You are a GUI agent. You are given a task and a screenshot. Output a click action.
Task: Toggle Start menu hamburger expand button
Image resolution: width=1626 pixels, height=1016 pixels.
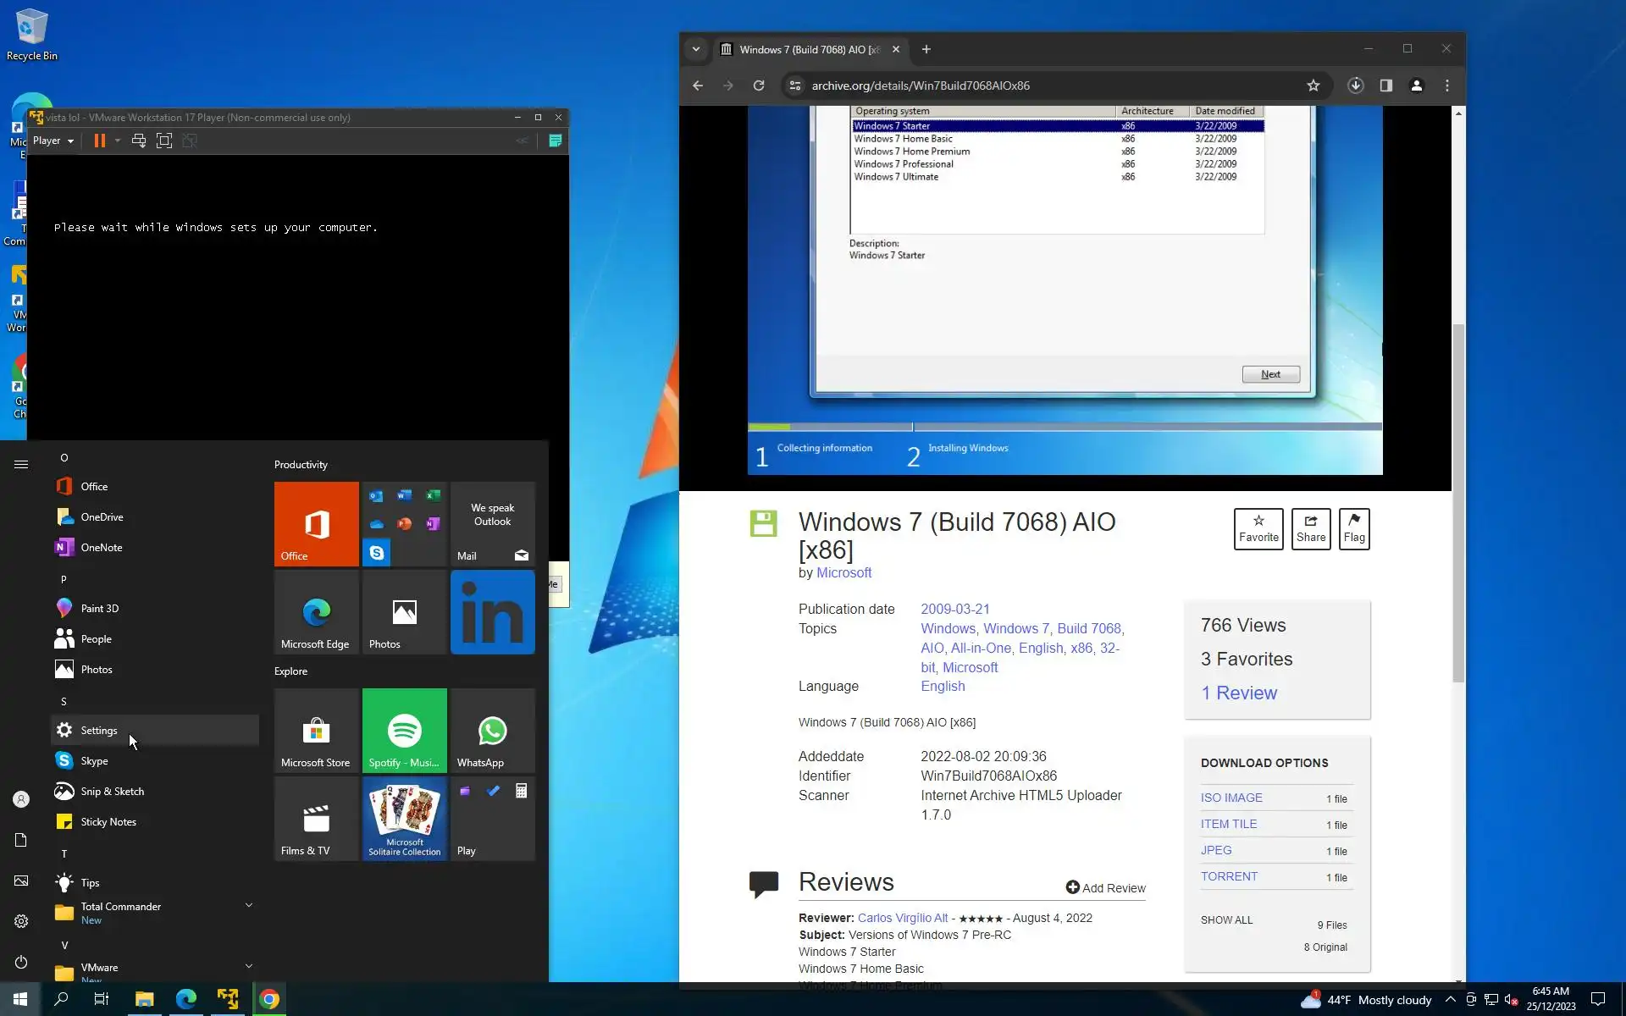(x=21, y=464)
